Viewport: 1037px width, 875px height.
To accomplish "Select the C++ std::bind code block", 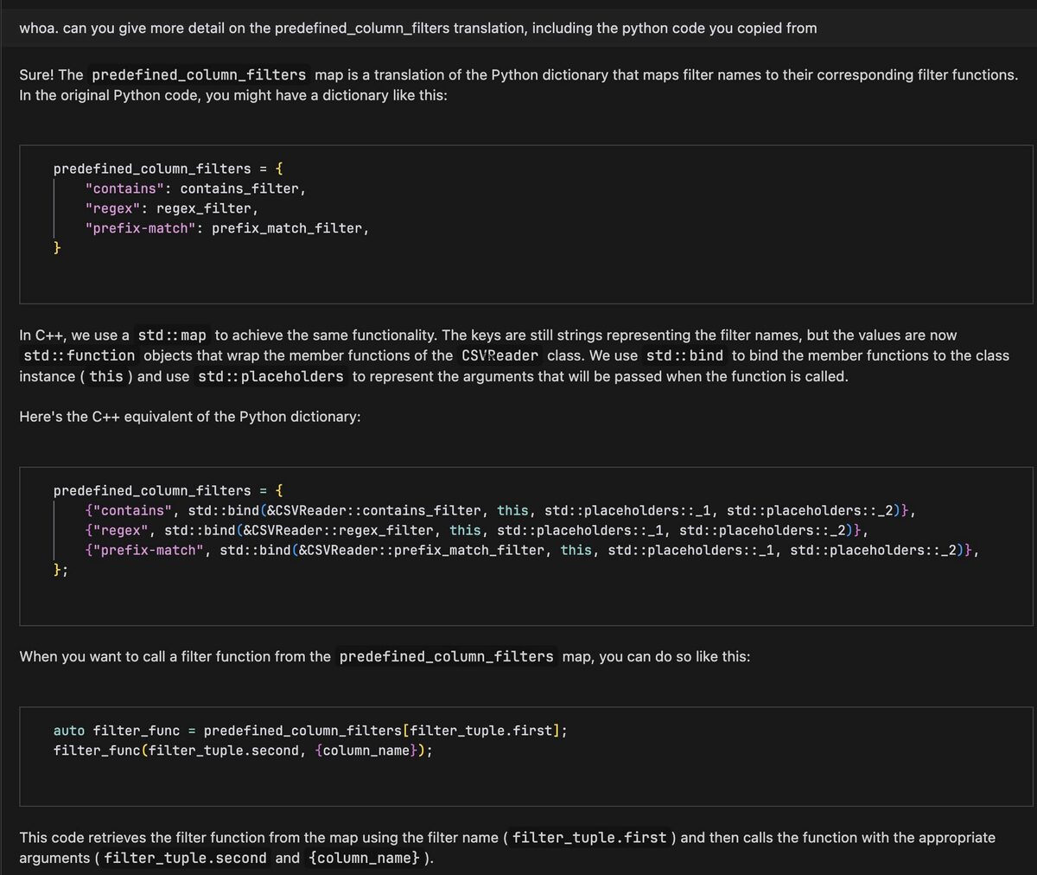I will click(x=518, y=545).
